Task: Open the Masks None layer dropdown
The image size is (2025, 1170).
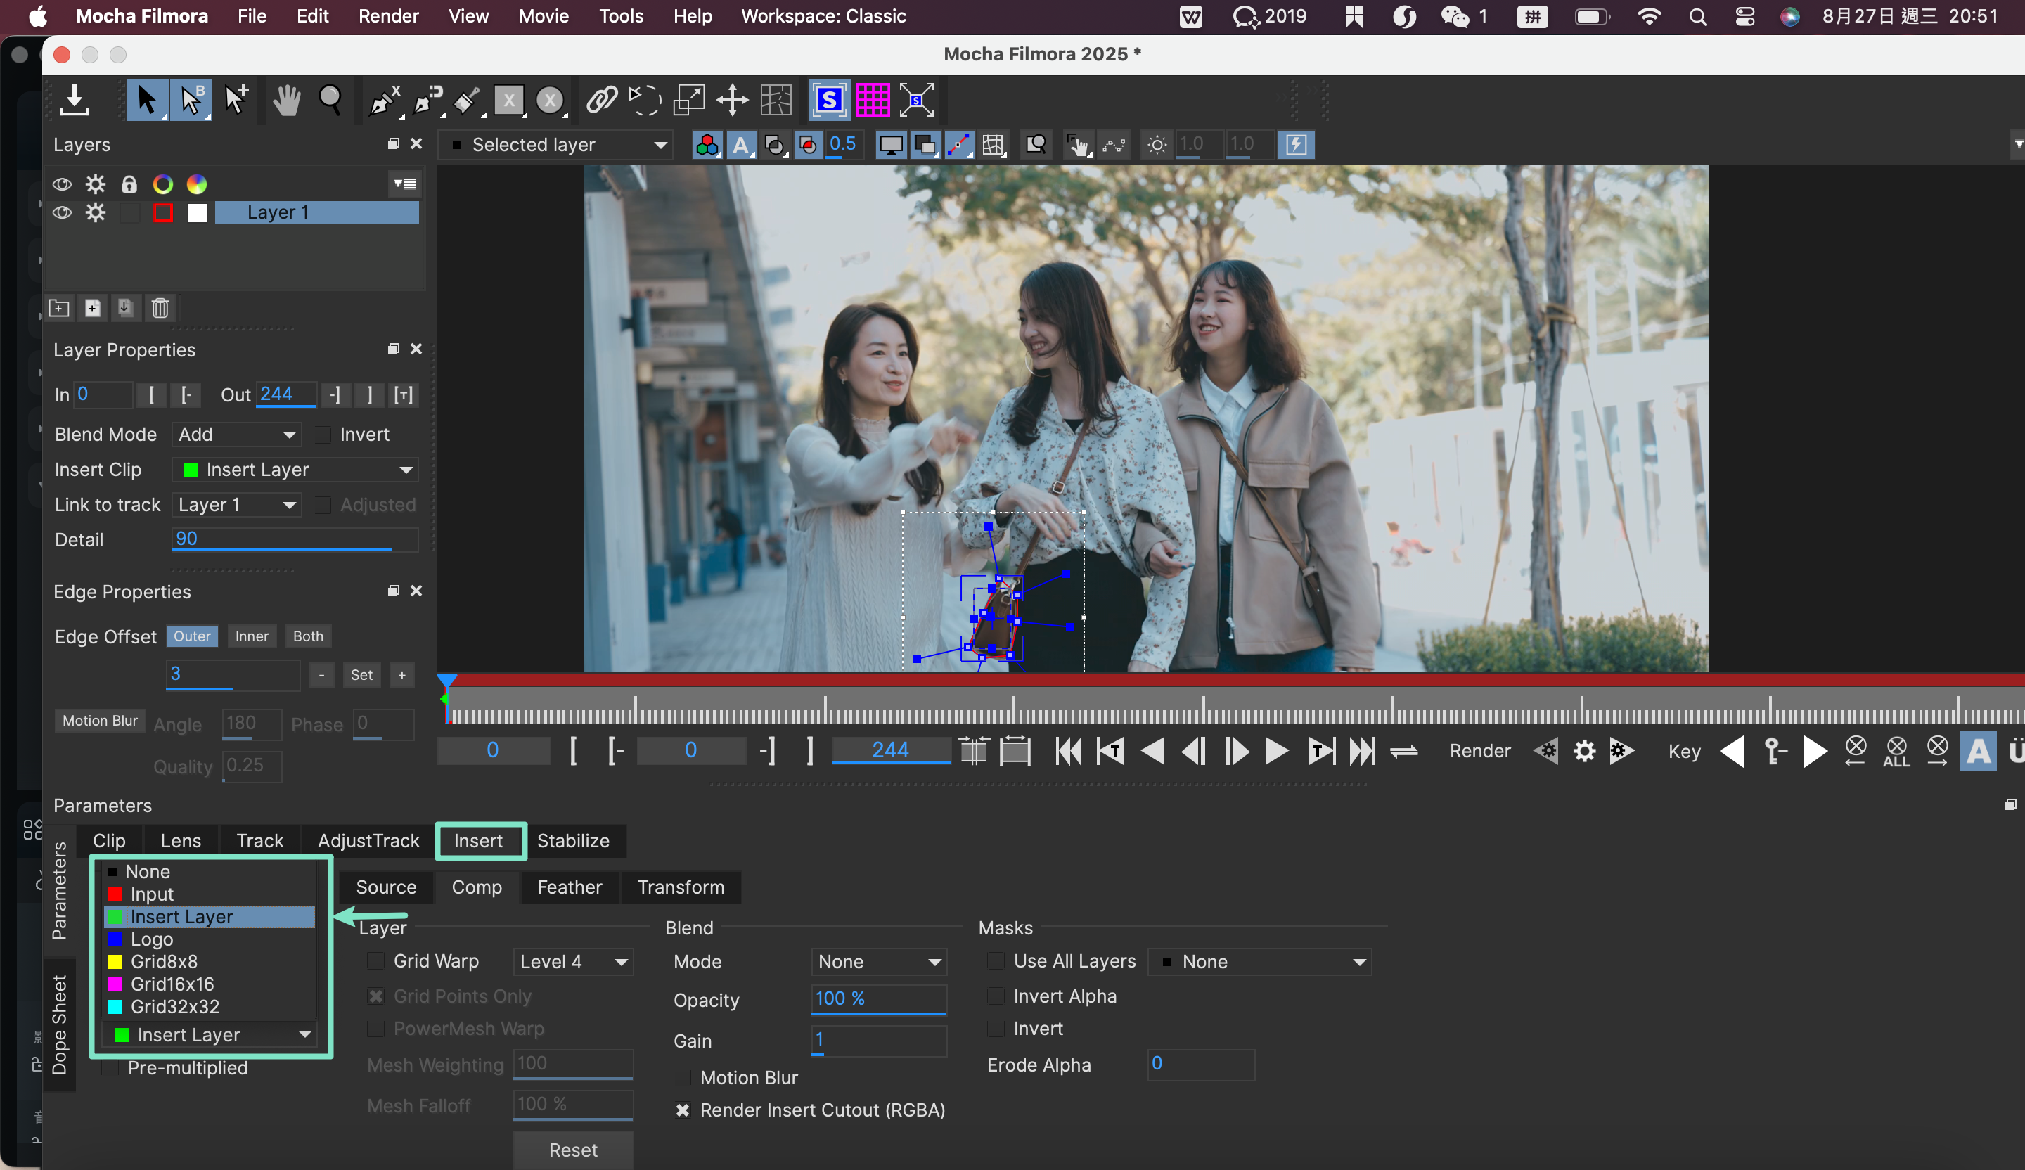Action: [1260, 961]
